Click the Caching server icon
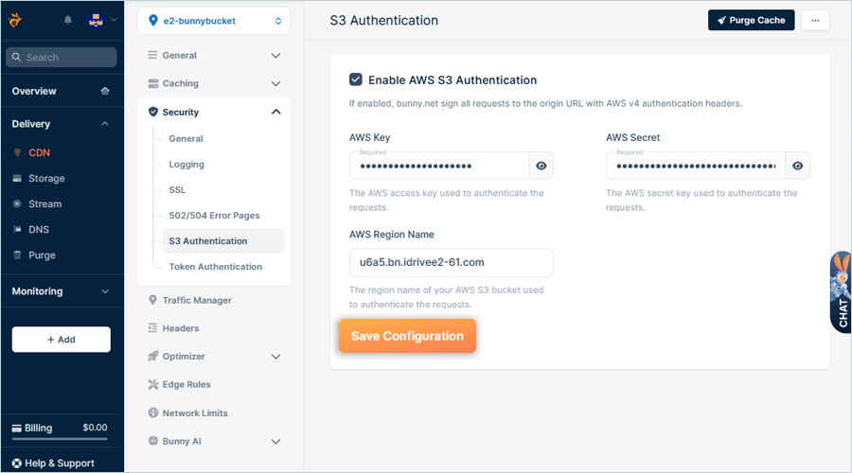852x473 pixels. point(153,83)
